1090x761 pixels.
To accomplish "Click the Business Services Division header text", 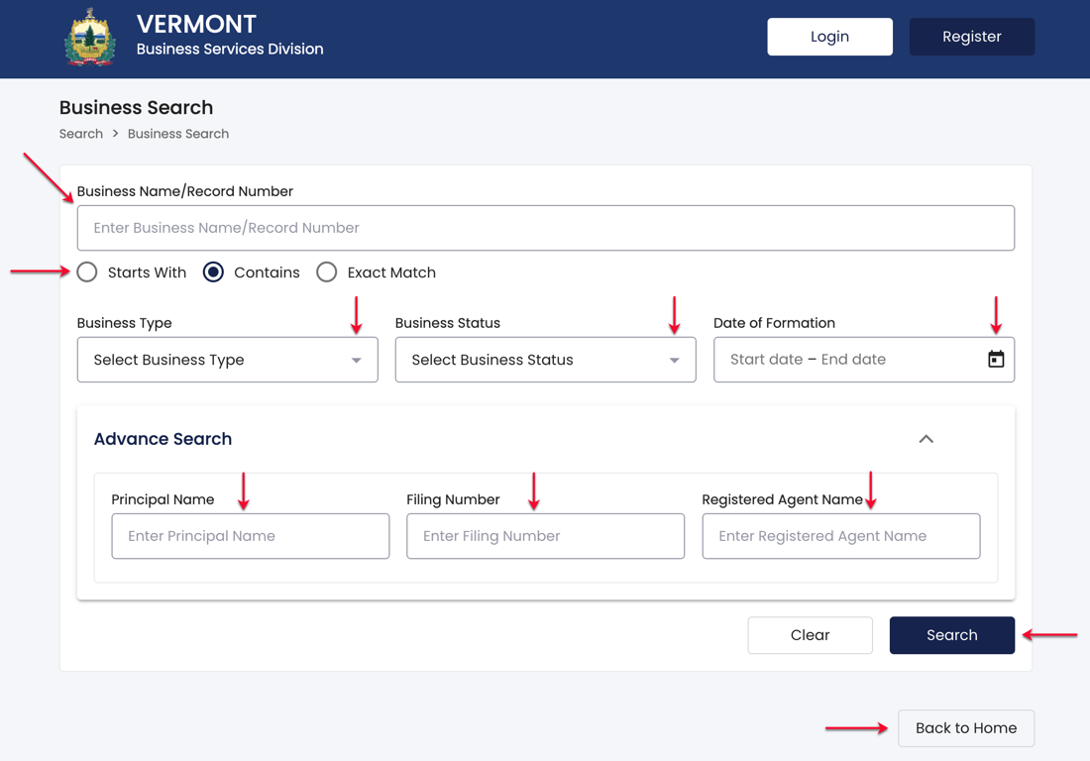I will (230, 50).
